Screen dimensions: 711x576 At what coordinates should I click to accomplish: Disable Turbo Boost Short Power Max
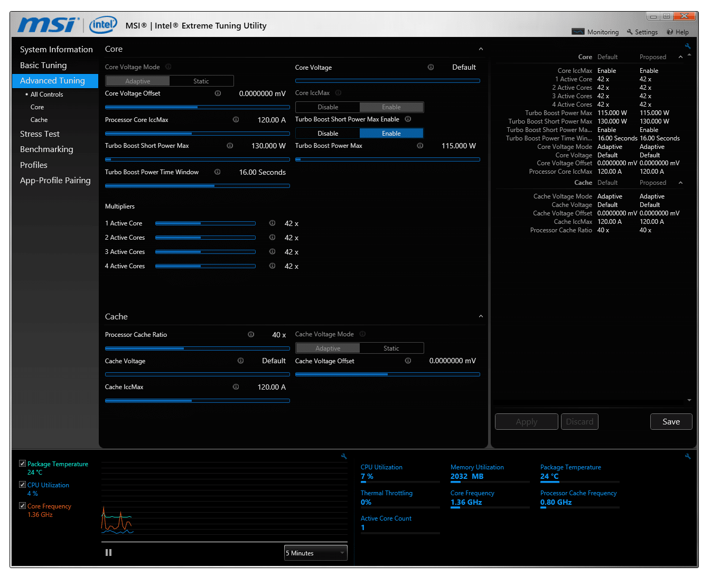328,134
